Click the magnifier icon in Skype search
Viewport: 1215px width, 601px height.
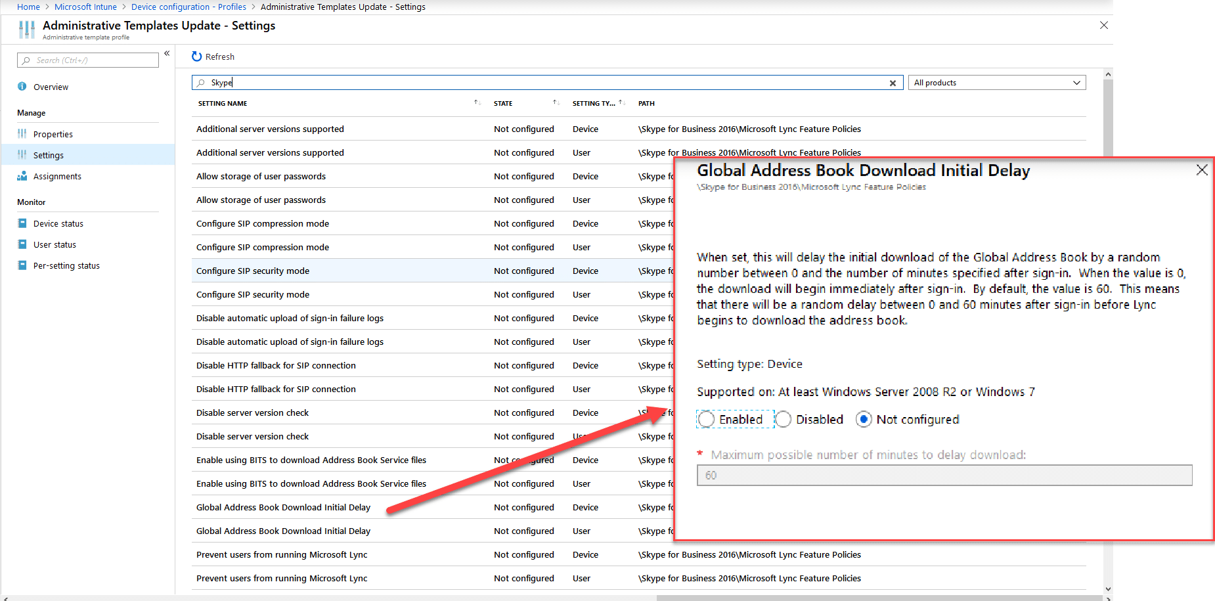(x=201, y=83)
